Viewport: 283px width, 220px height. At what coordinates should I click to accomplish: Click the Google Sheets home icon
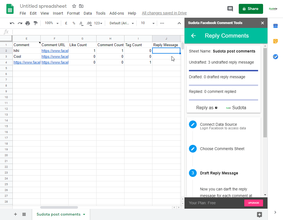click(10, 9)
